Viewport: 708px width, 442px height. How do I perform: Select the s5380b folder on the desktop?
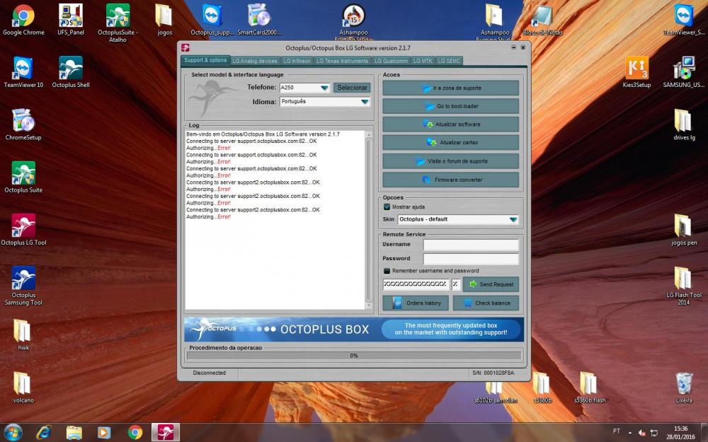543,387
